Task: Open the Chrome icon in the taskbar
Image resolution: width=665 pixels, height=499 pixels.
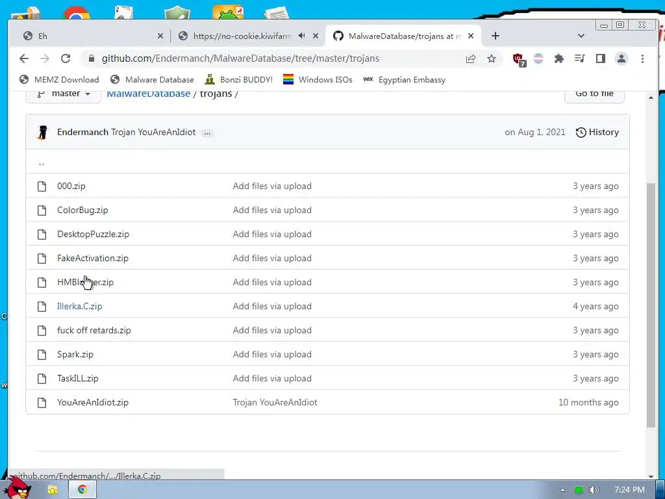Action: (82, 489)
